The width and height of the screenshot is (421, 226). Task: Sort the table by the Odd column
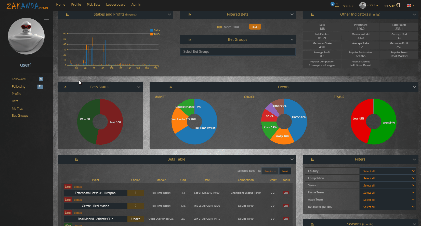(183, 180)
